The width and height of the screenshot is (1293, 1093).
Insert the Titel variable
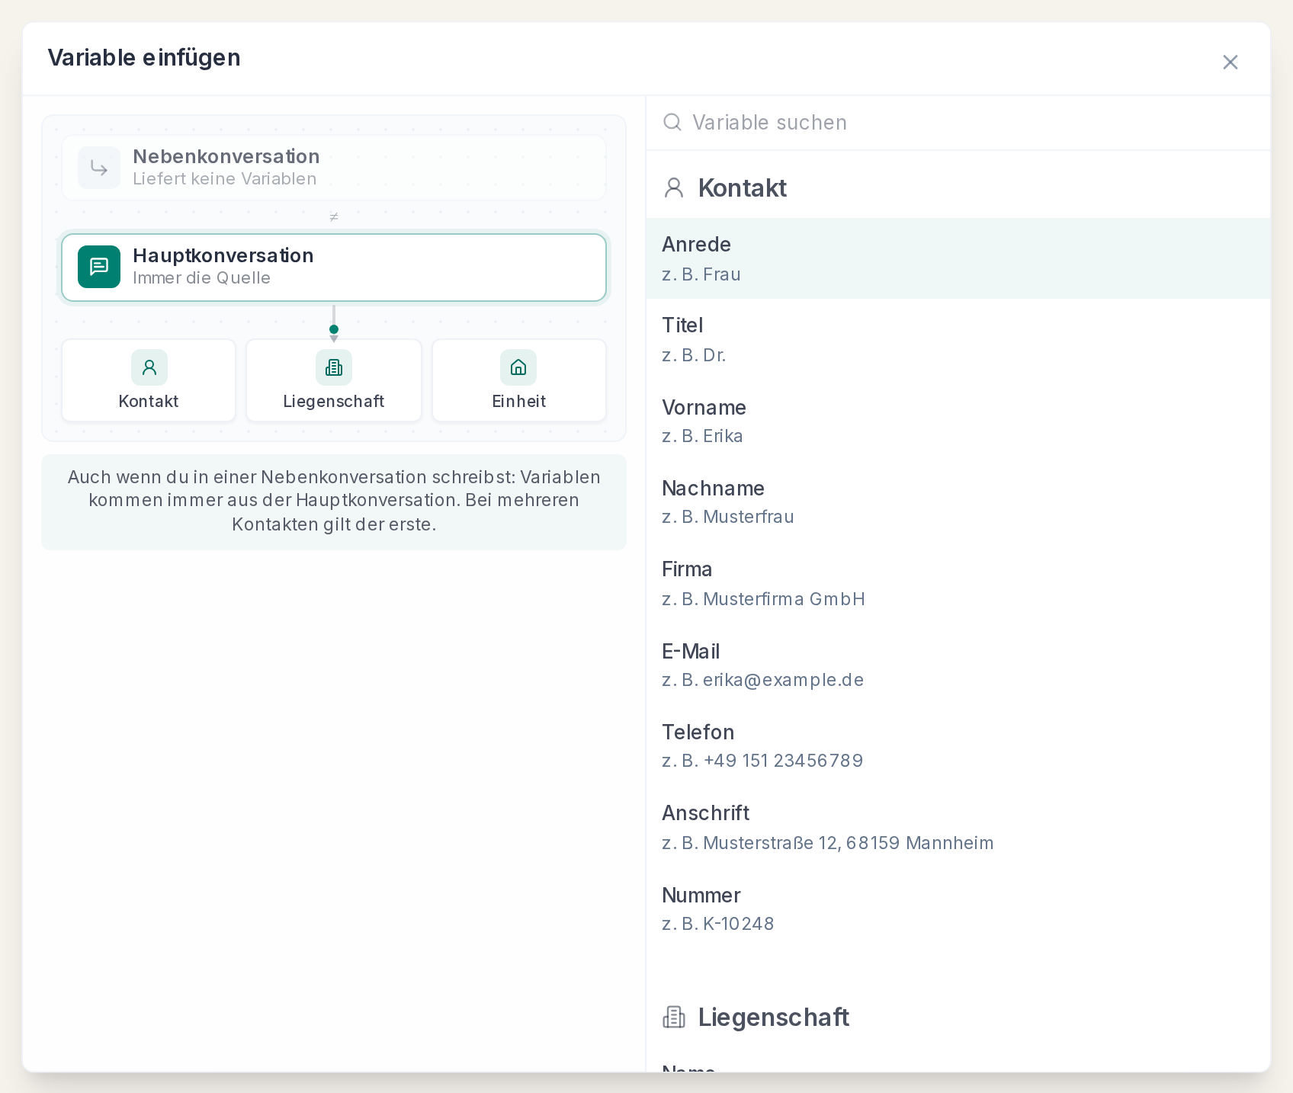[x=958, y=340]
